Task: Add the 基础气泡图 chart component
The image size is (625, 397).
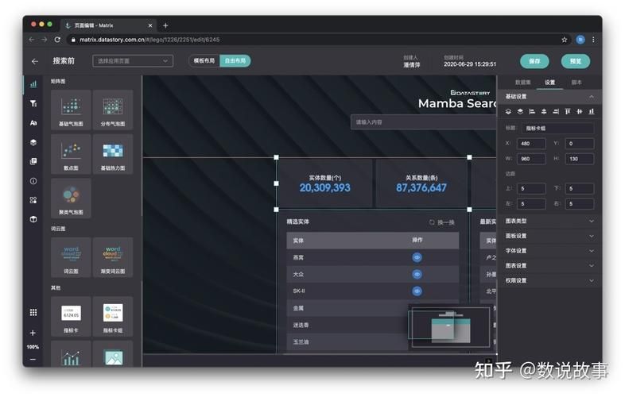Action: [71, 110]
